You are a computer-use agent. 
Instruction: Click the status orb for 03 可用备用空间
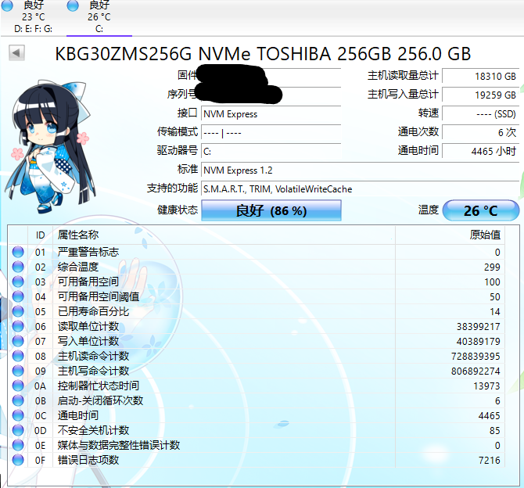click(x=18, y=282)
